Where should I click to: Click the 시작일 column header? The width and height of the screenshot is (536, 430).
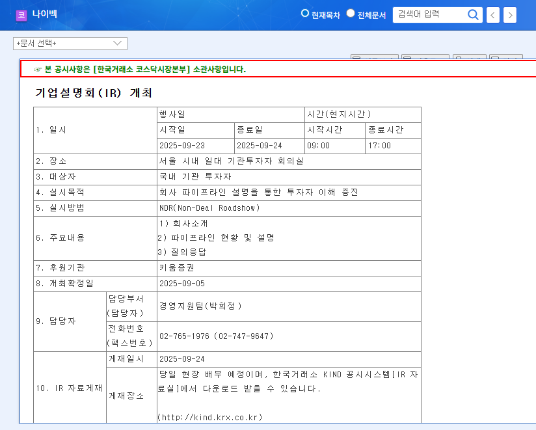[x=196, y=130]
